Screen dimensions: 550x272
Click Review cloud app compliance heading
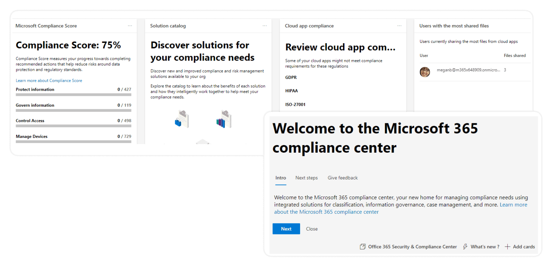point(340,47)
